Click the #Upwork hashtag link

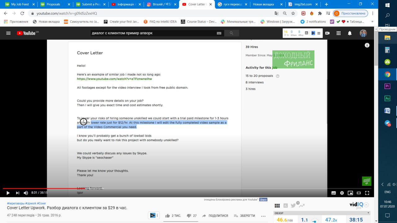31,203
